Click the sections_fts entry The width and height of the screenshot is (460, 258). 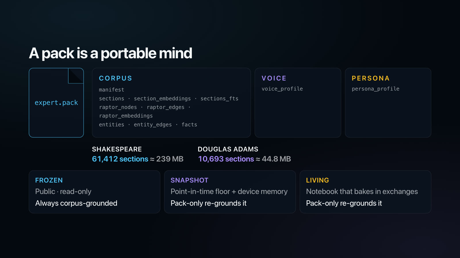point(219,99)
